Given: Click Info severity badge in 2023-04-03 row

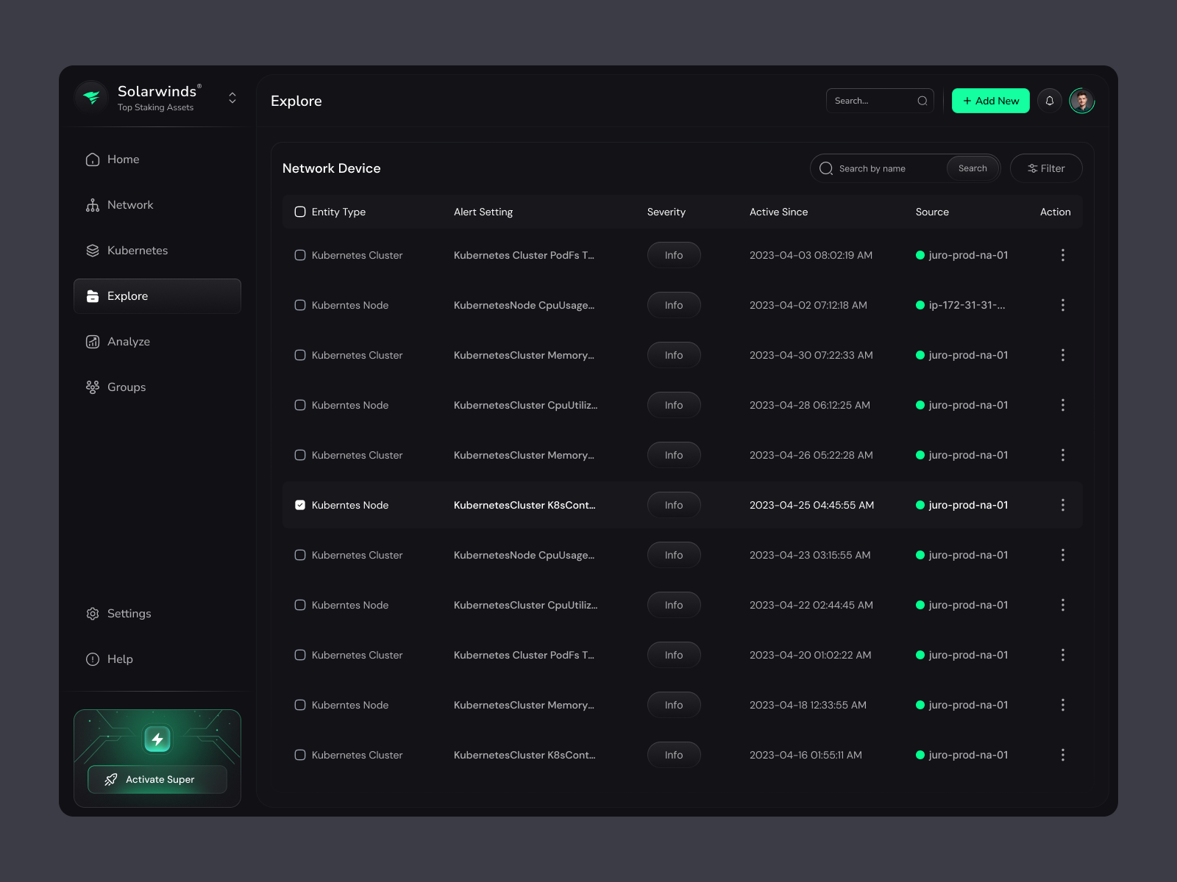Looking at the screenshot, I should [674, 255].
